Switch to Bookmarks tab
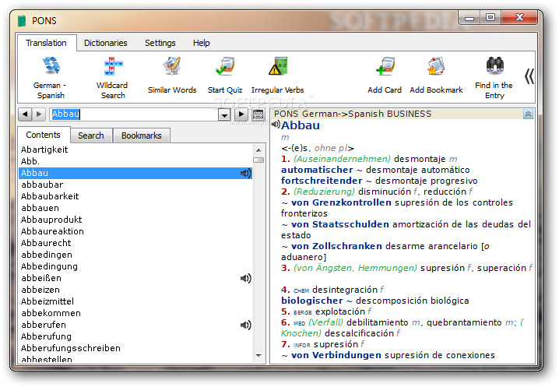Image resolution: width=559 pixels, height=387 pixels. pyautogui.click(x=142, y=135)
